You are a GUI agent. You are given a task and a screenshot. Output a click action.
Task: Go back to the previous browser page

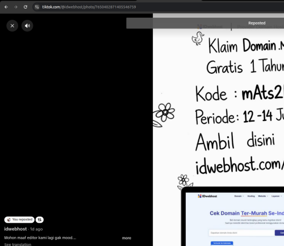[6, 7]
